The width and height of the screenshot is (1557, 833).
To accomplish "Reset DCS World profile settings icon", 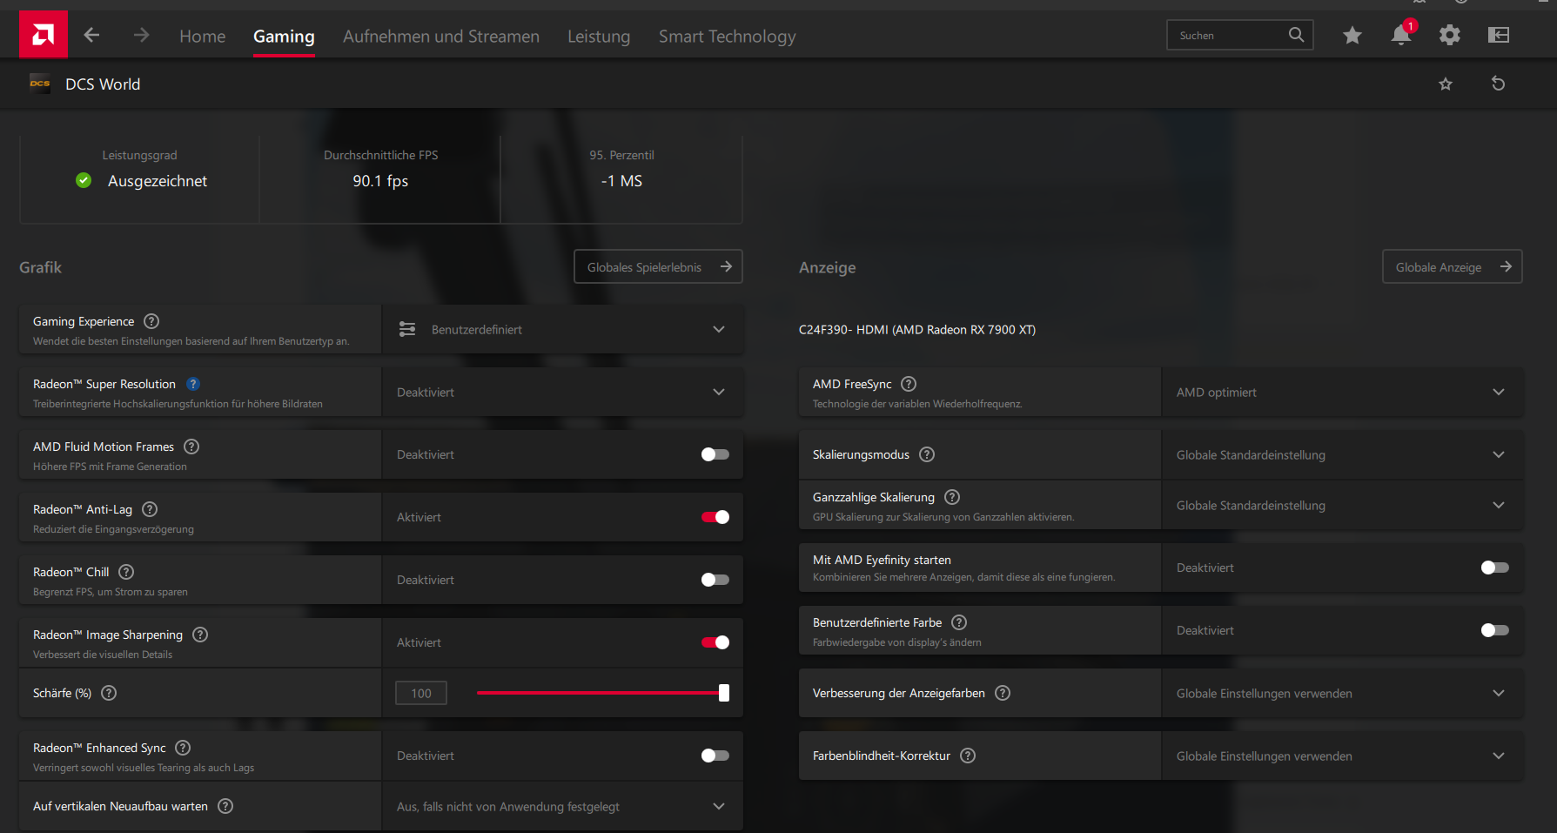I will pyautogui.click(x=1498, y=84).
